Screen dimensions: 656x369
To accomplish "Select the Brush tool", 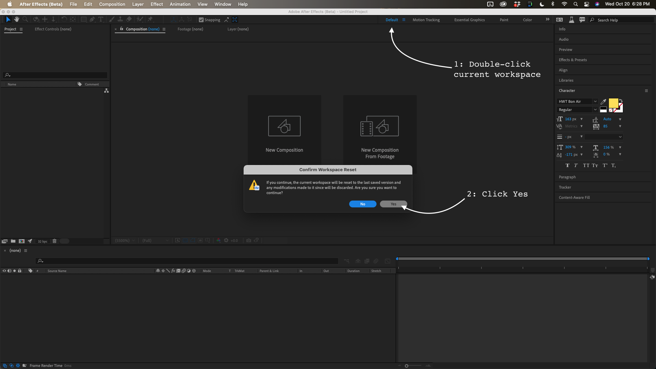I will [x=111, y=19].
